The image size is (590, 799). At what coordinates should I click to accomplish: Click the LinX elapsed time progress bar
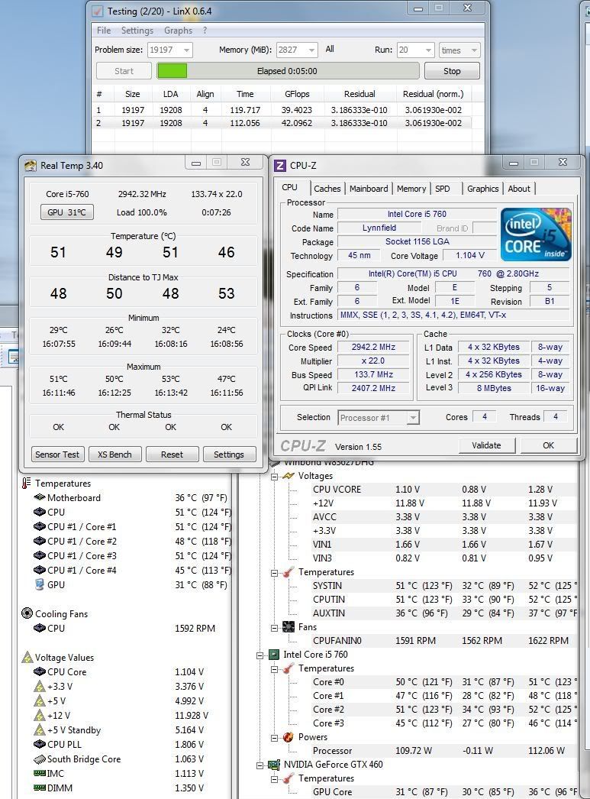click(288, 71)
